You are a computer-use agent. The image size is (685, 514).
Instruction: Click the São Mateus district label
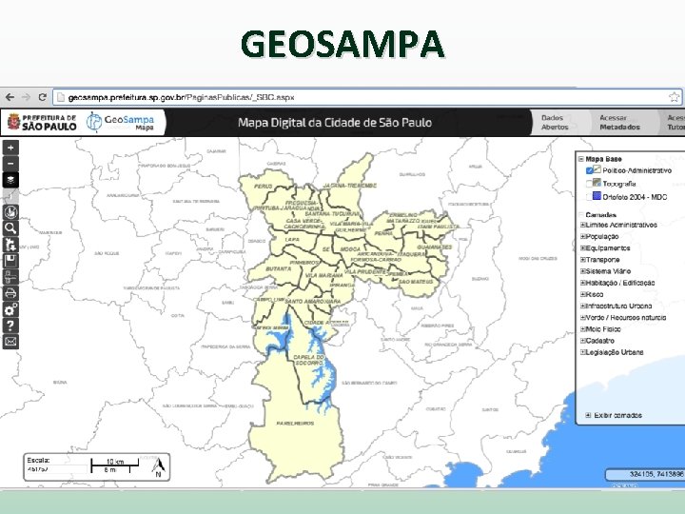coord(416,282)
